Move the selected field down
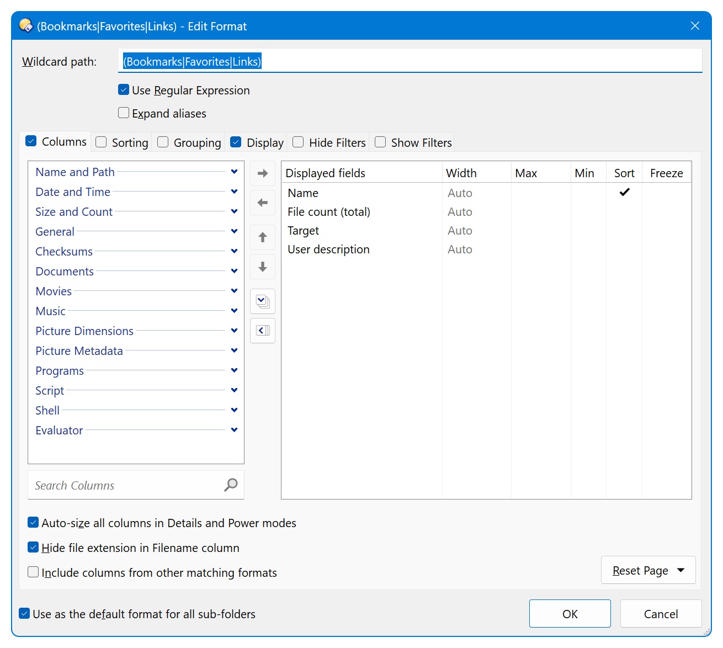 pyautogui.click(x=263, y=267)
